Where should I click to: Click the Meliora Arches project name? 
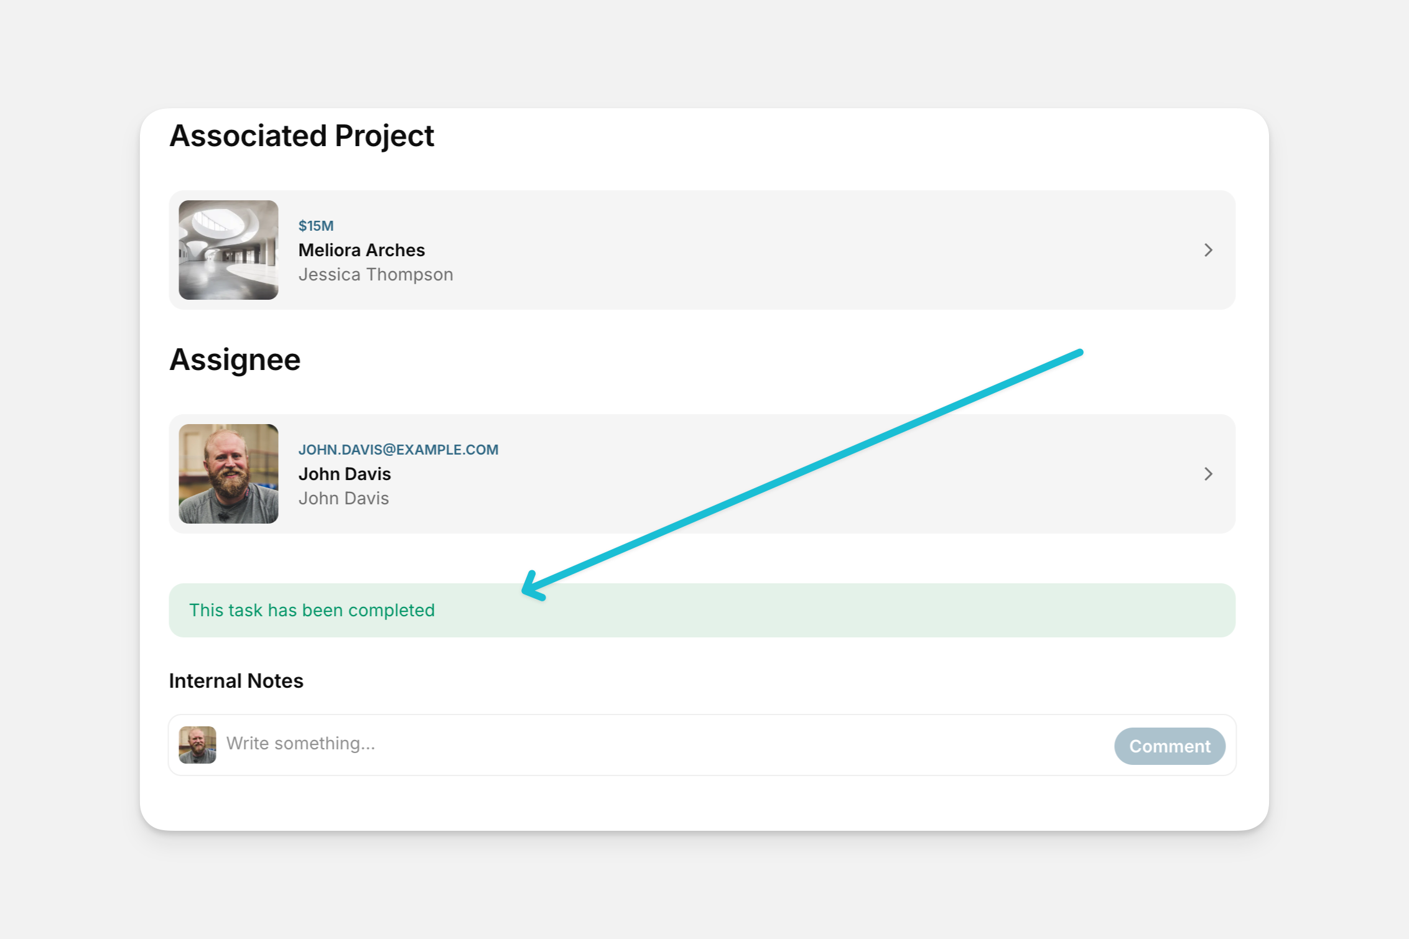361,250
